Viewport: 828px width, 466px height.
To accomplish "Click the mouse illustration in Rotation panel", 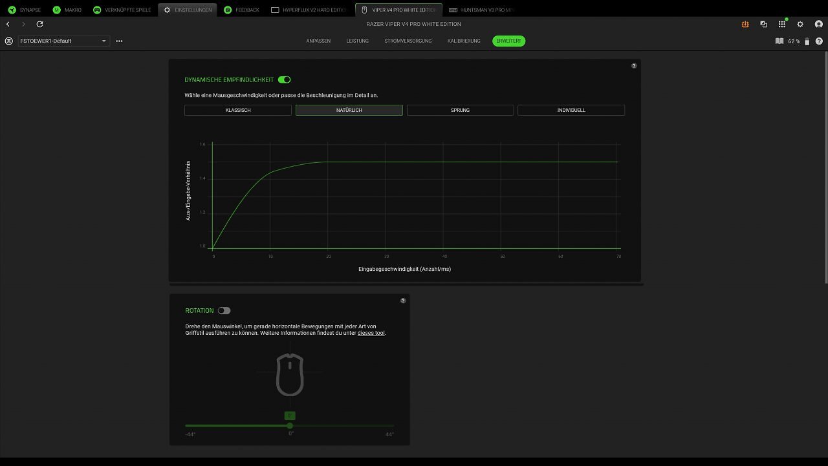I will click(290, 375).
